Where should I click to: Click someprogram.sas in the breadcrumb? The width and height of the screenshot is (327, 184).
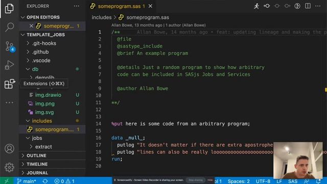tap(148, 17)
